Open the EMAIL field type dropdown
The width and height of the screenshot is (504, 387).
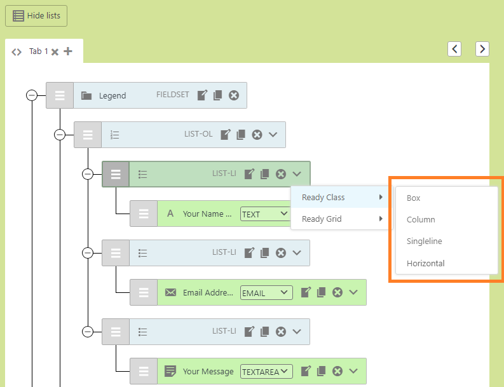(266, 293)
